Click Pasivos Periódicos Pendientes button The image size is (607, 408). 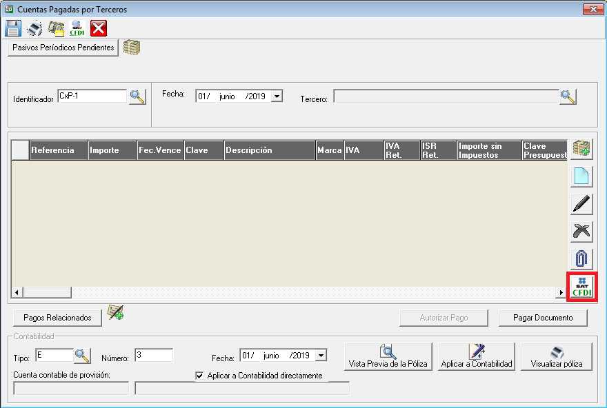63,48
